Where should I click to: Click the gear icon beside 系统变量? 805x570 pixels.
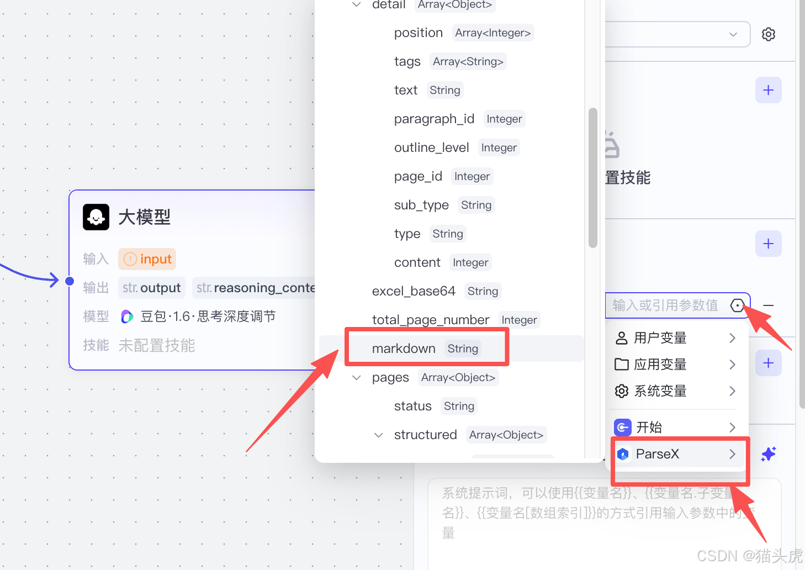coord(621,391)
